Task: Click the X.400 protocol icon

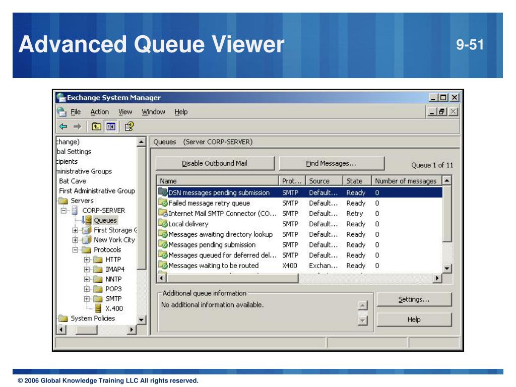Action: (x=98, y=308)
